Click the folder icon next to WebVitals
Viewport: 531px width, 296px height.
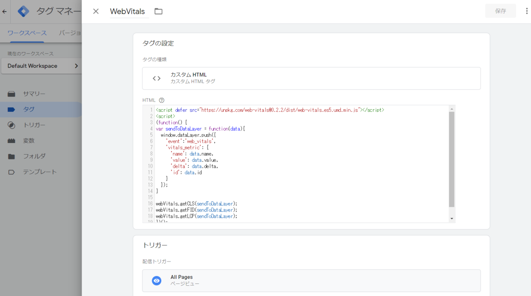coord(158,11)
